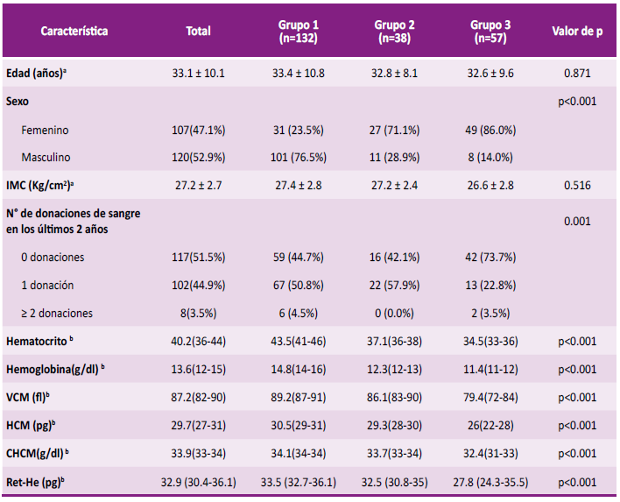This screenshot has height=502, width=620.
Task: Click the "Grupo 3 (n=57)" header
Action: tap(490, 32)
